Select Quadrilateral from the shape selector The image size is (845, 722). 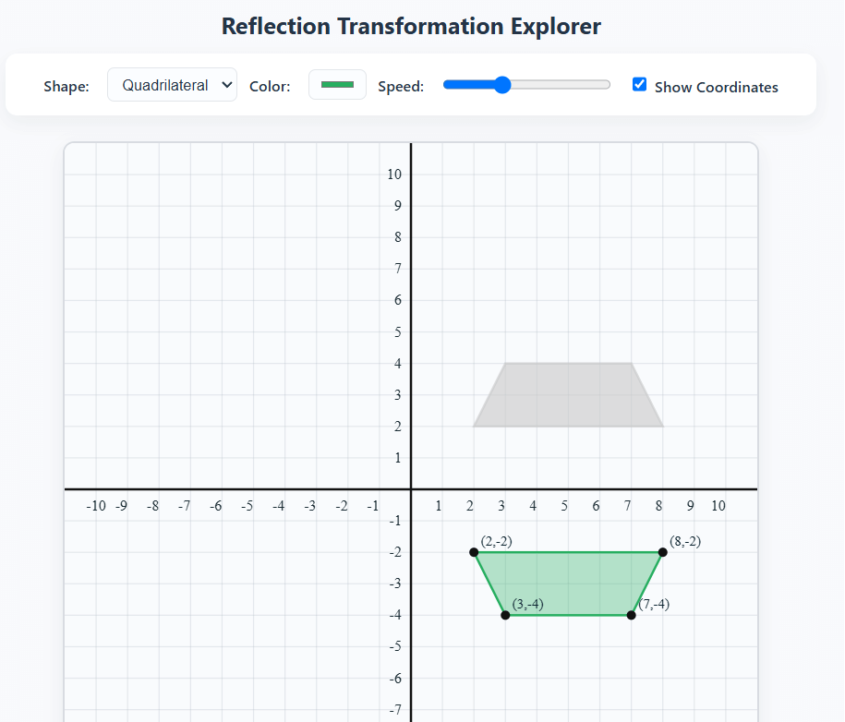pyautogui.click(x=172, y=84)
